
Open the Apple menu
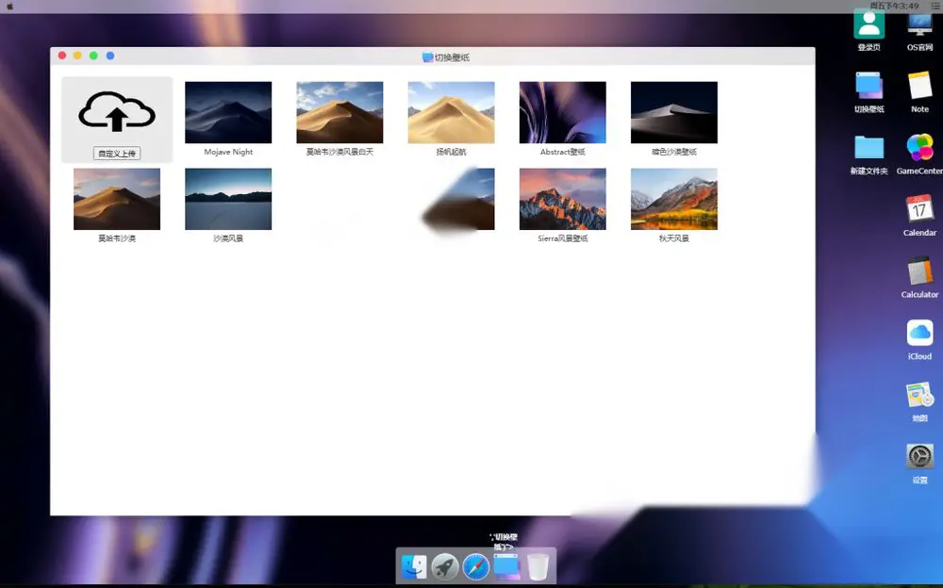[9, 6]
